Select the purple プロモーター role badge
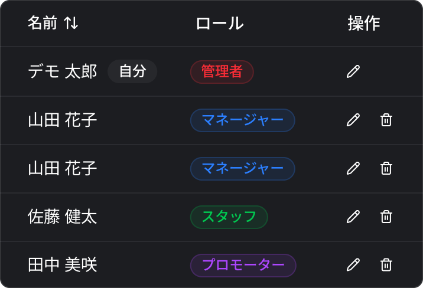Viewport: 423px width, 288px height. click(x=243, y=265)
